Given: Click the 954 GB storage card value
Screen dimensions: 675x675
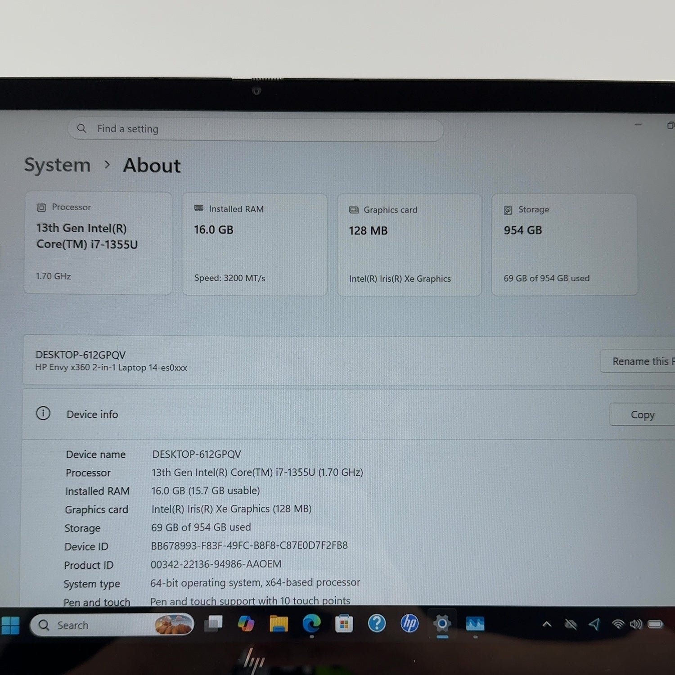Looking at the screenshot, I should coord(523,230).
